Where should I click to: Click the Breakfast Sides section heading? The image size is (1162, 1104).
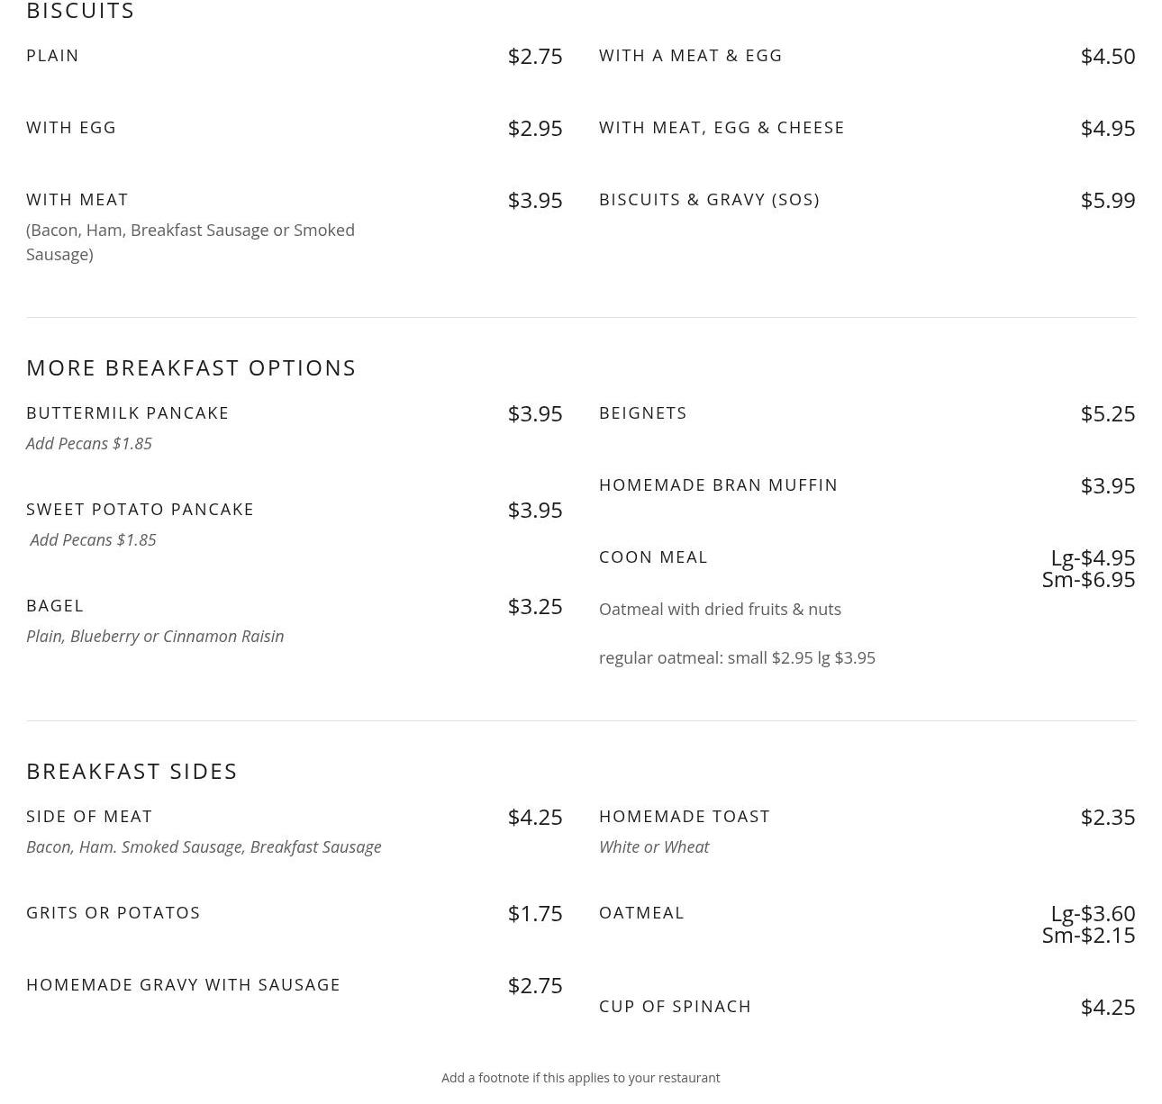(132, 771)
